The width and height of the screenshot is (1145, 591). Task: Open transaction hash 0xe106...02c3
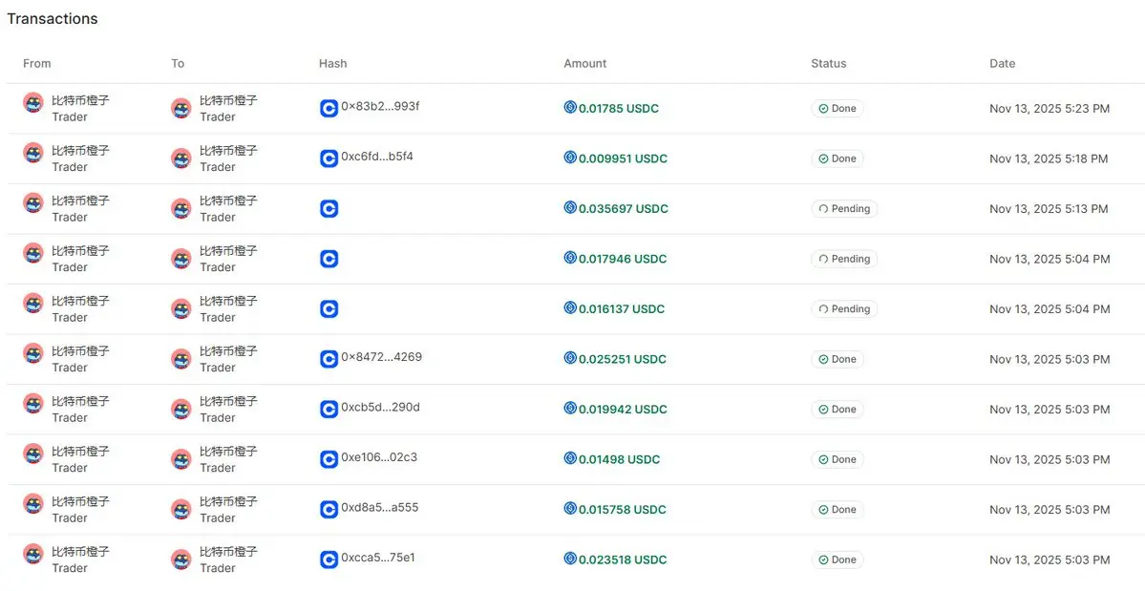pyautogui.click(x=379, y=457)
